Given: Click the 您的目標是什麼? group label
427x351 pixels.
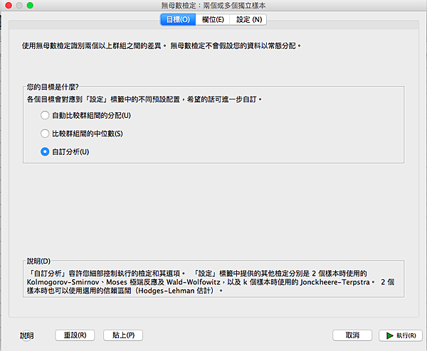Looking at the screenshot, I should tap(53, 87).
